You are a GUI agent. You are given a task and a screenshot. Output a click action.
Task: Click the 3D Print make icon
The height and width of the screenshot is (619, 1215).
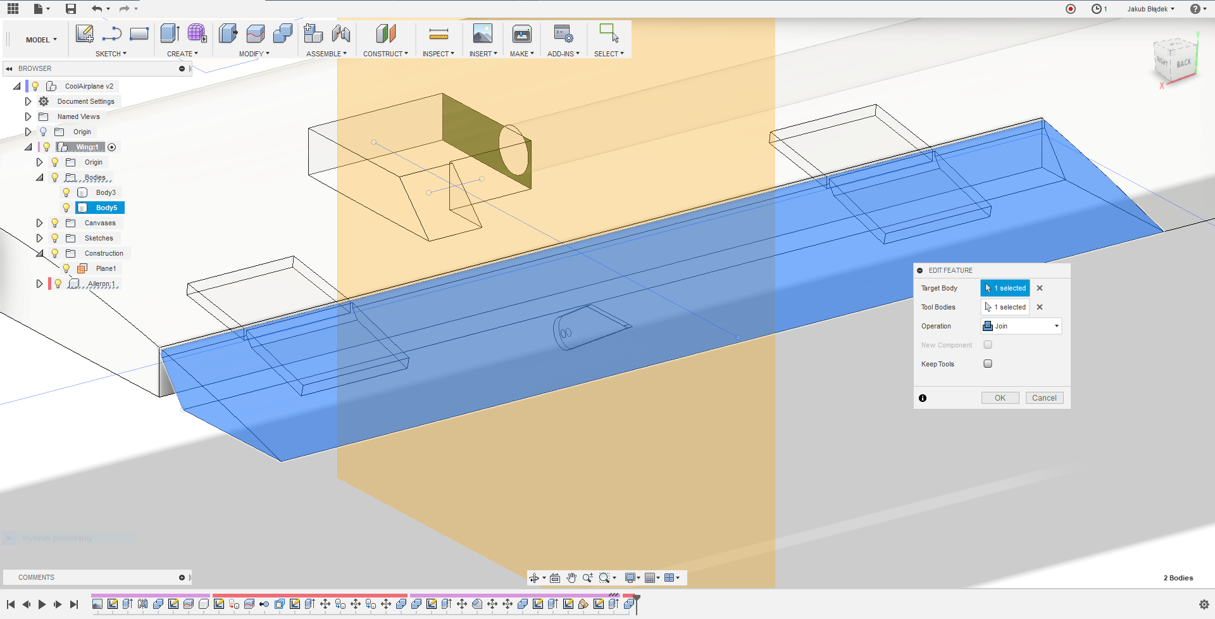point(522,34)
